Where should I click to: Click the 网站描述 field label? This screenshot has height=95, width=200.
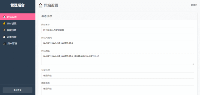[x=45, y=51]
